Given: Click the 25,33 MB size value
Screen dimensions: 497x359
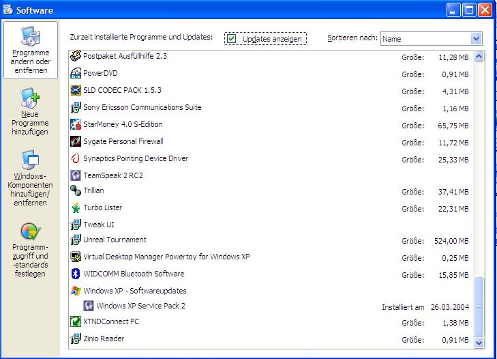Looking at the screenshot, I should coord(453,160).
